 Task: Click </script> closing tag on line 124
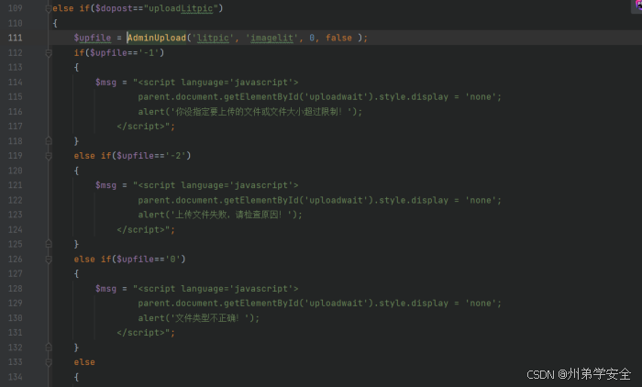(140, 230)
